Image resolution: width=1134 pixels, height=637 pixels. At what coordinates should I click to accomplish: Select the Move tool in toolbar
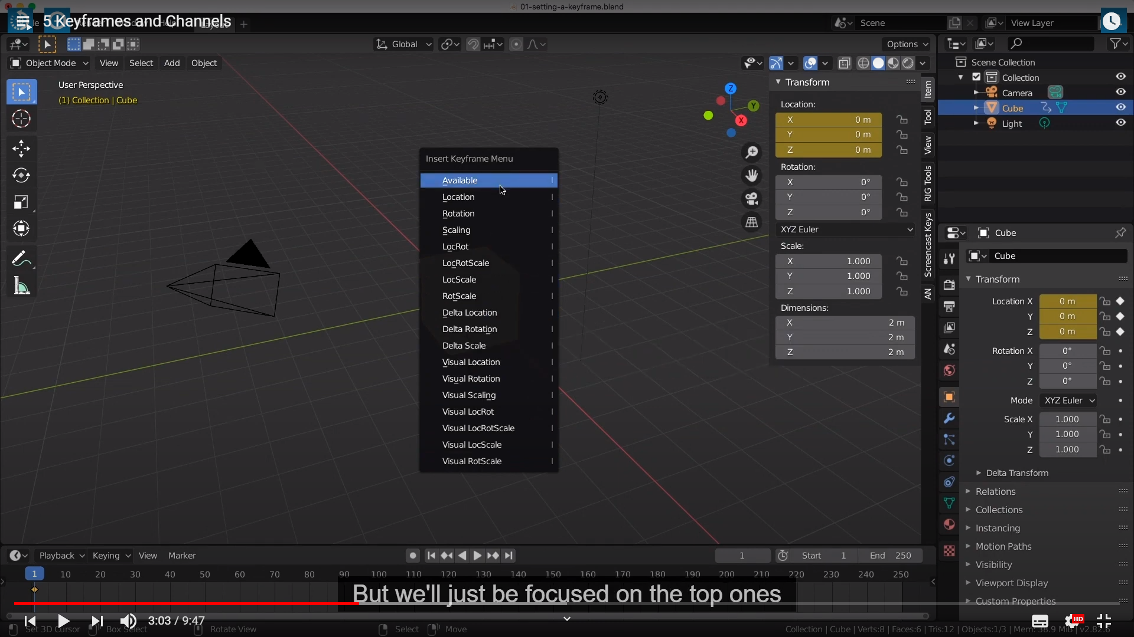[x=21, y=148]
